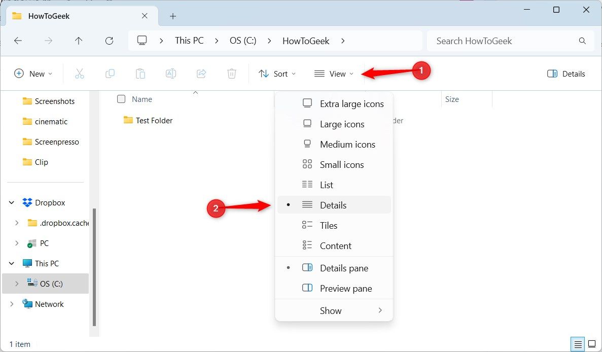
Task: Click the Details button at top right of toolbar
Action: point(566,74)
